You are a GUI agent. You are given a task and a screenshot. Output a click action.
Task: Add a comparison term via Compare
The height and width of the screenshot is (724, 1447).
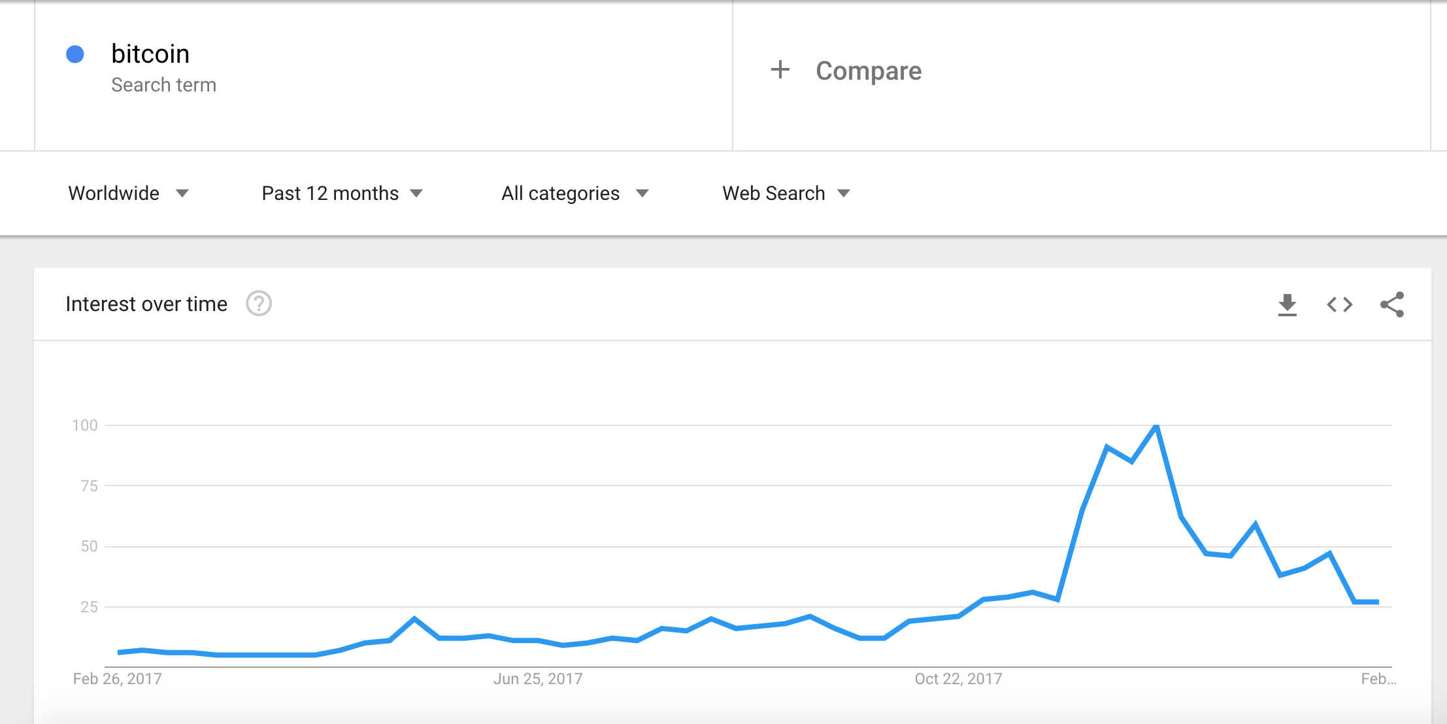[869, 71]
